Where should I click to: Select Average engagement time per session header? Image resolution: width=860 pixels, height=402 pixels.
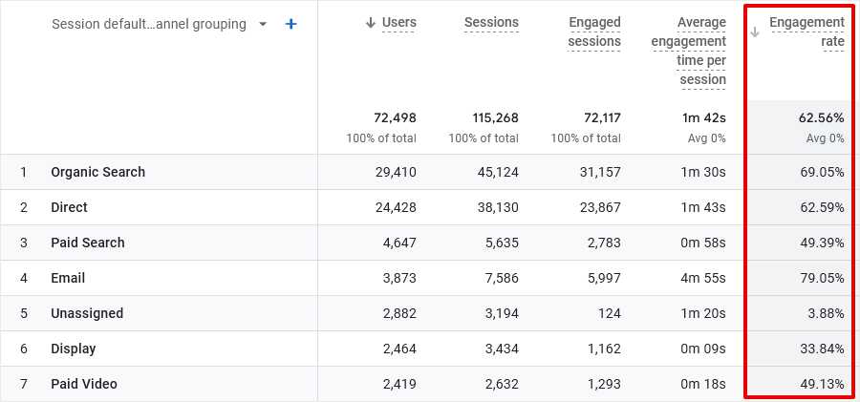point(688,51)
